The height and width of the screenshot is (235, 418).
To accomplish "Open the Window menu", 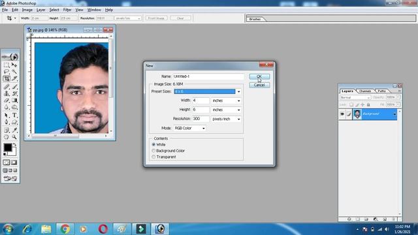I will [94, 10].
